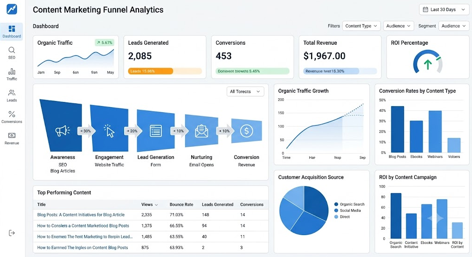This screenshot has height=257, width=472.
Task: Open the Segment Audience dropdown
Action: pos(454,26)
